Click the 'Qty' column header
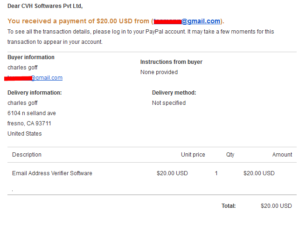The height and width of the screenshot is (226, 306). [x=230, y=155]
